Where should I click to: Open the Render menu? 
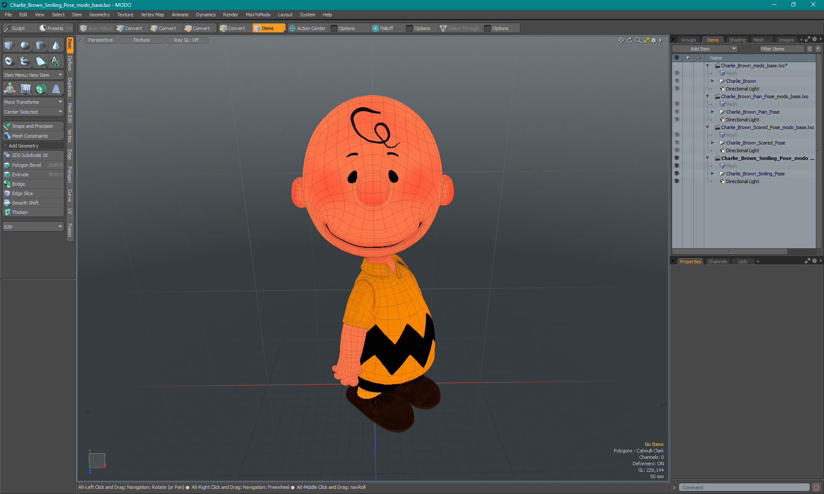click(x=230, y=15)
